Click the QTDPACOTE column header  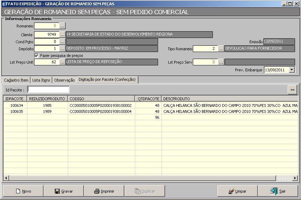[x=148, y=99]
